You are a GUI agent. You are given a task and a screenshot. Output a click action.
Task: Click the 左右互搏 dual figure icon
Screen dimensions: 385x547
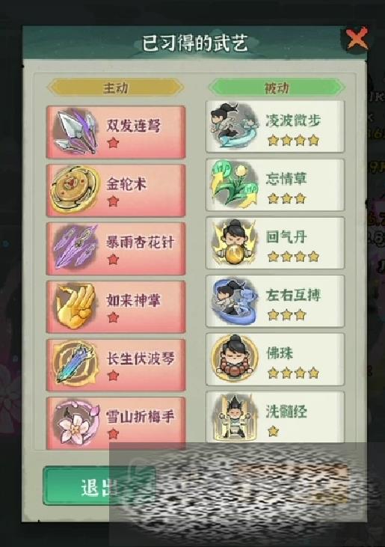point(234,301)
